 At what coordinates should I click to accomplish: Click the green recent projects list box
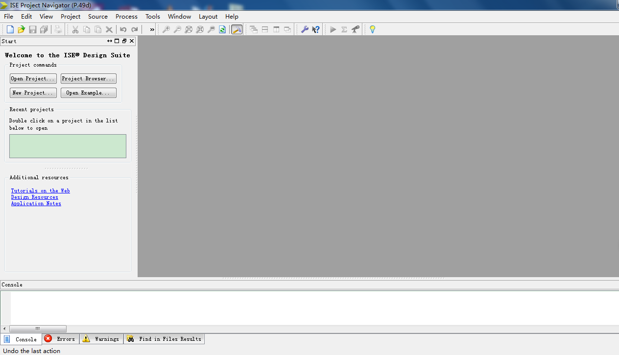click(68, 146)
